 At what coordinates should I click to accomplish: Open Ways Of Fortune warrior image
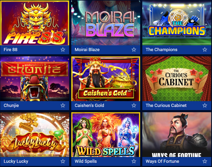pyautogui.click(x=177, y=135)
